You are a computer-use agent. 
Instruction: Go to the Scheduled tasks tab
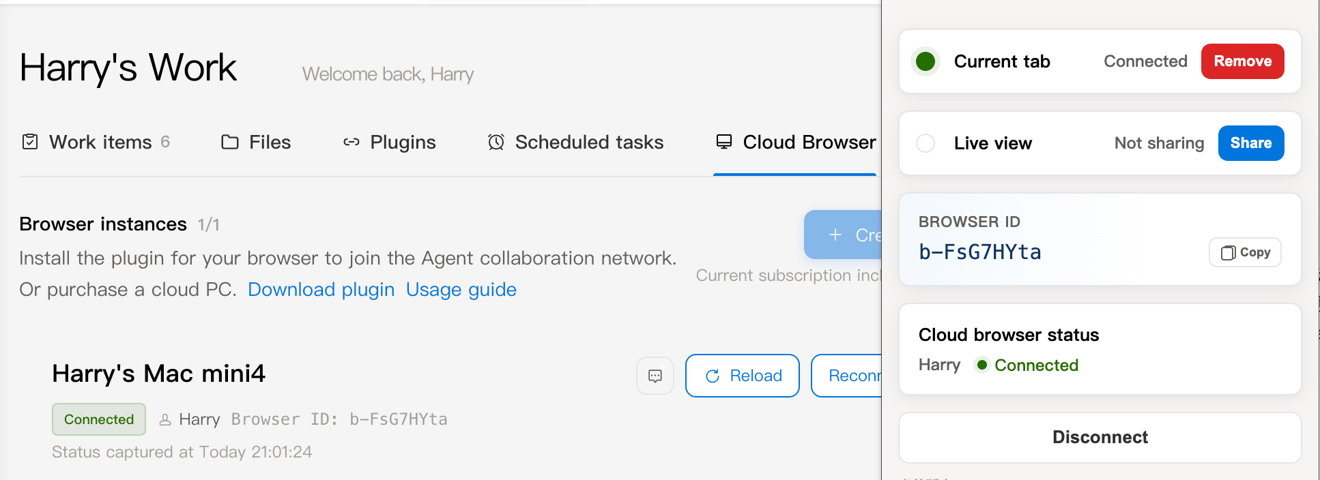[x=575, y=142]
